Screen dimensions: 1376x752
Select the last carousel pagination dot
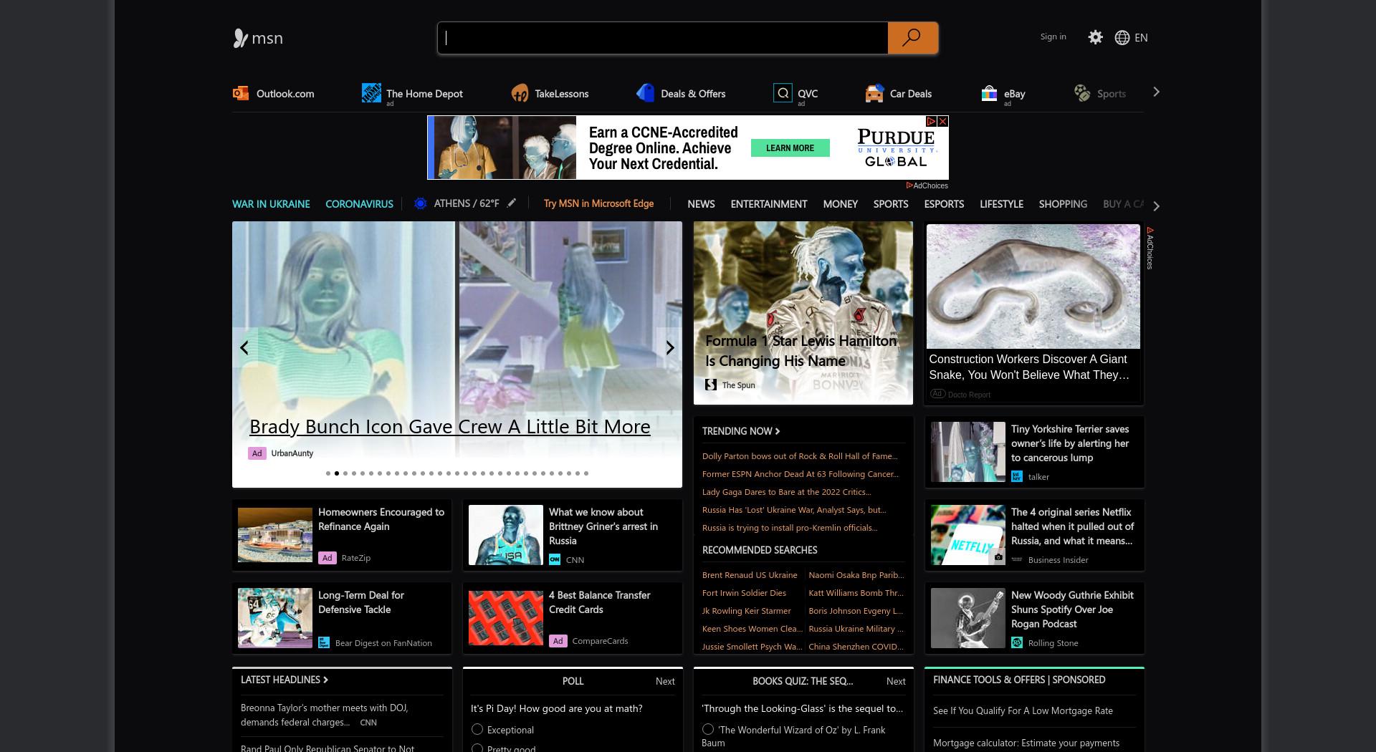586,473
